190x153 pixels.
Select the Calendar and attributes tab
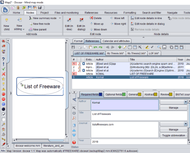(116, 41)
